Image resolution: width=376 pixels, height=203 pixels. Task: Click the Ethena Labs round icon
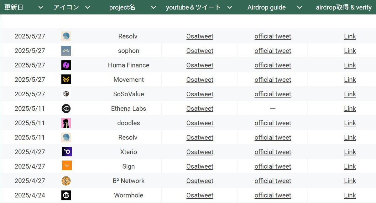click(x=66, y=109)
